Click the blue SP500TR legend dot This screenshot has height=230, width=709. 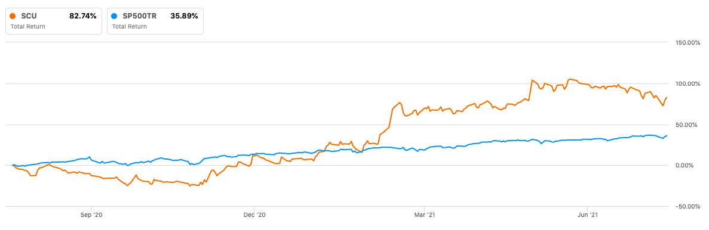114,16
